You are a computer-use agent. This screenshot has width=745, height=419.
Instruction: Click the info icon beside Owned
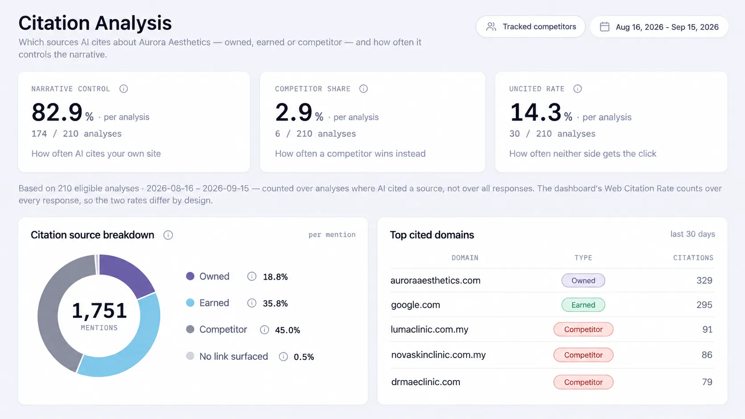pos(252,277)
